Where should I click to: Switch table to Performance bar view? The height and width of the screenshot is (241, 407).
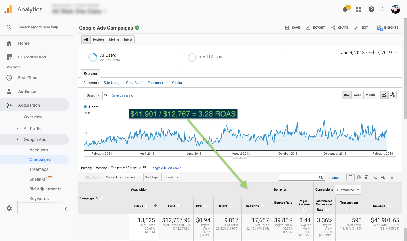367,177
